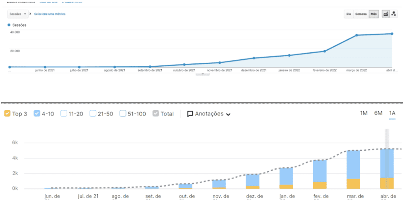Screen dimensions: 405x209
Task: Click the março de 2022 axis label
Action: click(357, 70)
